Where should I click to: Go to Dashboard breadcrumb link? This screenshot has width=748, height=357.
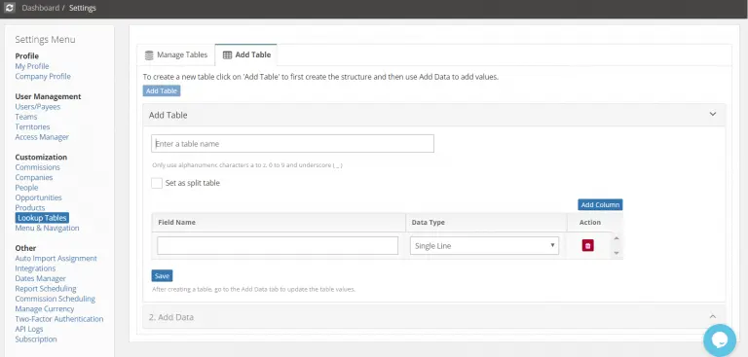pyautogui.click(x=41, y=8)
